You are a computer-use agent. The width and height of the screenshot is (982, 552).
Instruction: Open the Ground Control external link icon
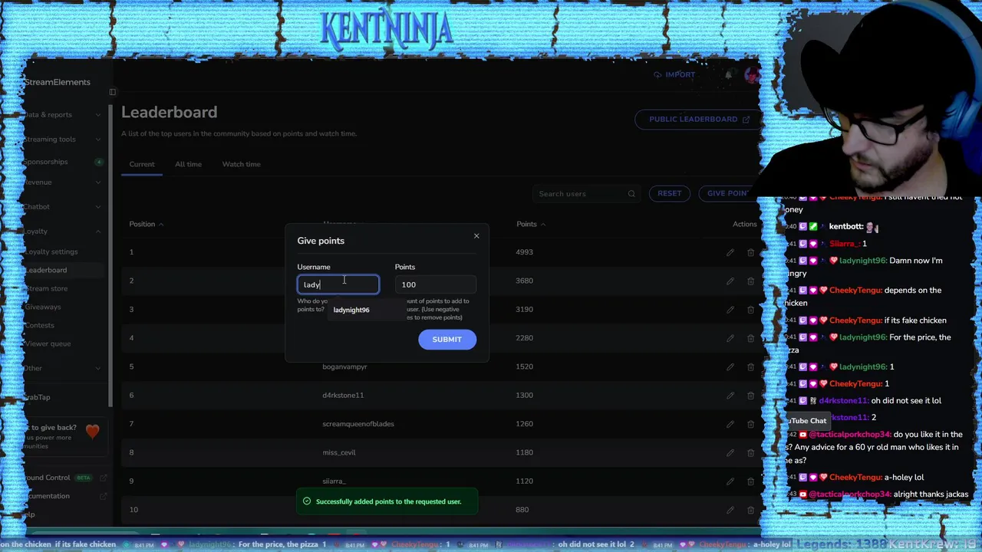pyautogui.click(x=103, y=478)
